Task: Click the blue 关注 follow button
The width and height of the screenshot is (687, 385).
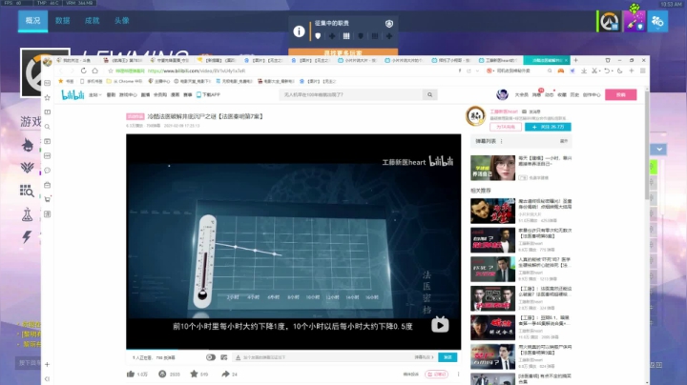Action: [548, 127]
